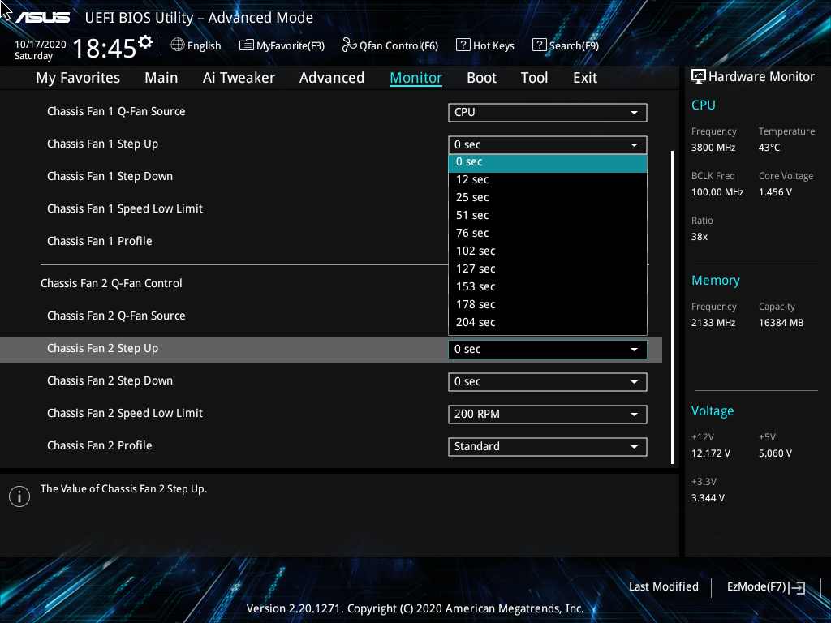The width and height of the screenshot is (831, 623).
Task: Click the settings list vertical scrollbar
Action: click(673, 307)
